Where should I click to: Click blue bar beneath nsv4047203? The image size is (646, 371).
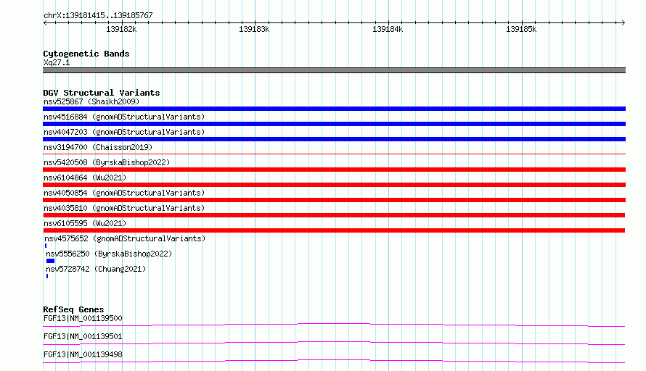tap(334, 139)
